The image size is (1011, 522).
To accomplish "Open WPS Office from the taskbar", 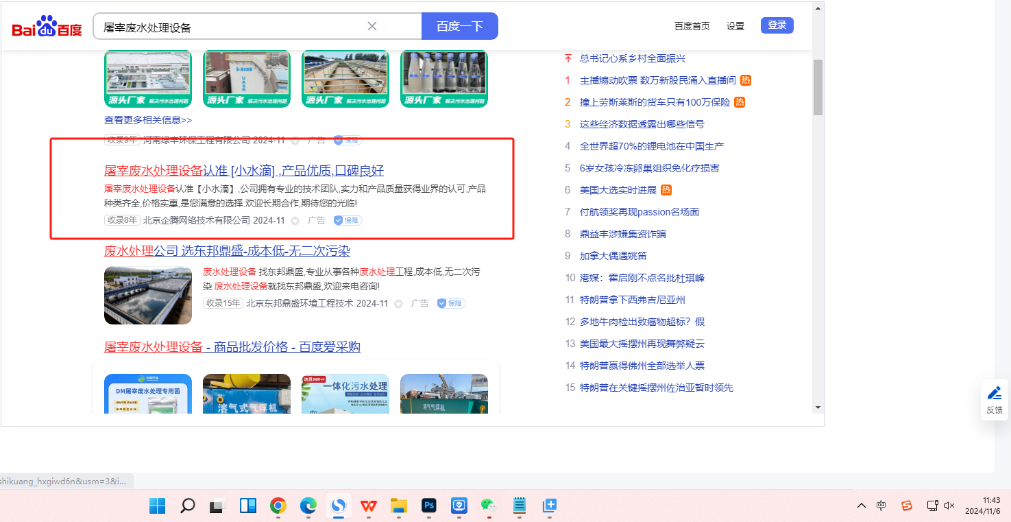I will 369,506.
